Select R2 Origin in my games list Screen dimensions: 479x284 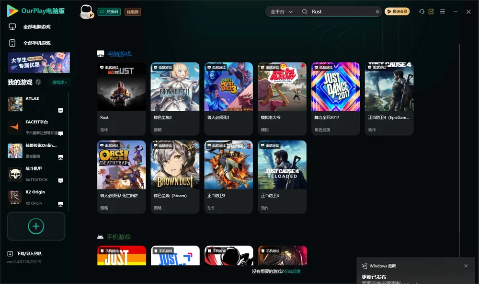click(37, 198)
